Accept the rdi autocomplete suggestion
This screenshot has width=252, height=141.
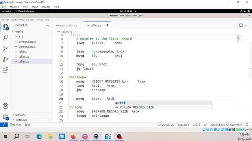click(x=163, y=103)
